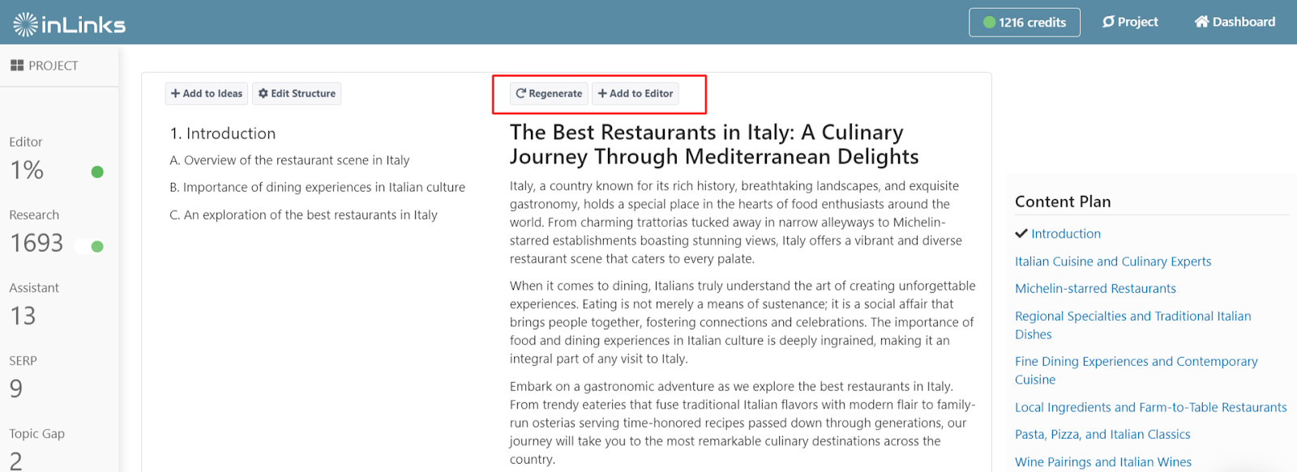The image size is (1297, 472).
Task: Click the PROJECT grid icon in sidebar
Action: tap(17, 66)
